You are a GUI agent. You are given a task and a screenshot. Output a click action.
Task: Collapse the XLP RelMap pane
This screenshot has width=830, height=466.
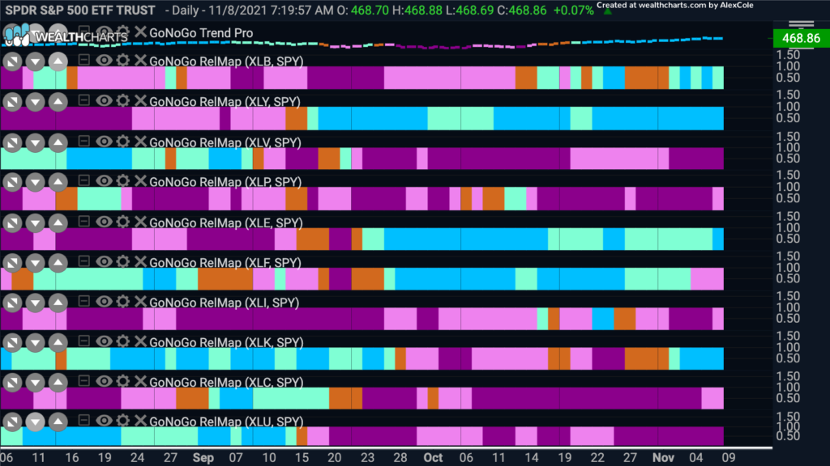pos(83,180)
